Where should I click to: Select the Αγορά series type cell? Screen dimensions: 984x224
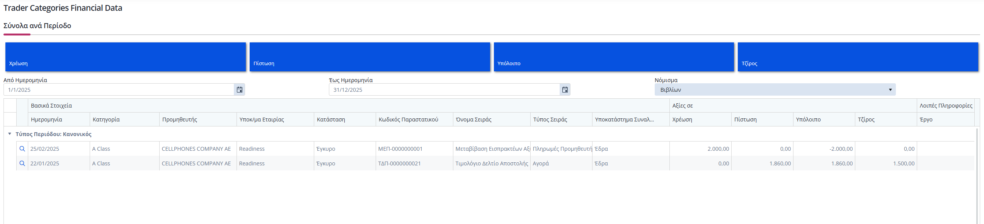[x=561, y=163]
